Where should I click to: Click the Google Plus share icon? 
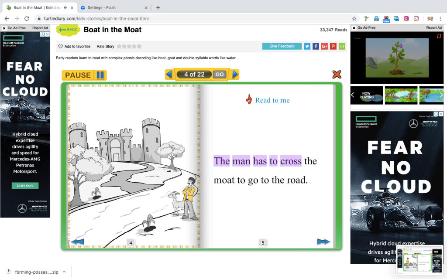(324, 46)
